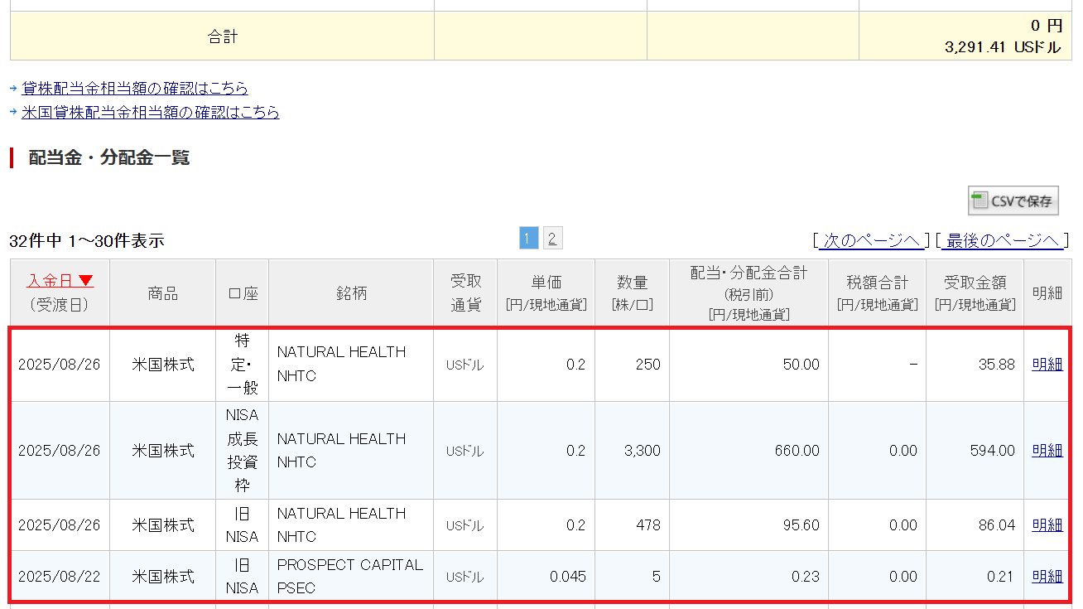Open 明細 for the 旧NISA NATURAL HEALTH row
The height and width of the screenshot is (609, 1083).
coord(1047,524)
